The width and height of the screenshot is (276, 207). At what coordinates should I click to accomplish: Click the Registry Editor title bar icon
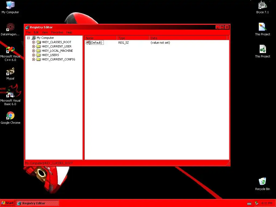[x=27, y=27]
